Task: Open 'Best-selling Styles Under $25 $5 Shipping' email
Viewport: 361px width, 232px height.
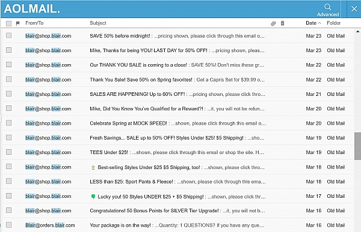Action: (177, 167)
